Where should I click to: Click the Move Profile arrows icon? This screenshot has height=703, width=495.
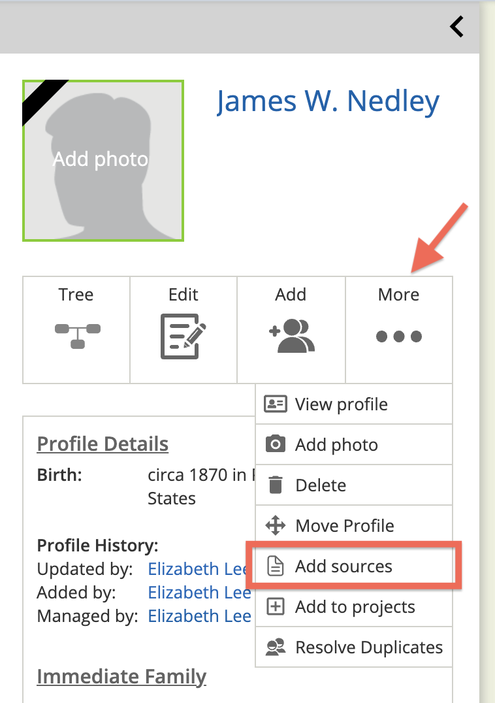(276, 526)
